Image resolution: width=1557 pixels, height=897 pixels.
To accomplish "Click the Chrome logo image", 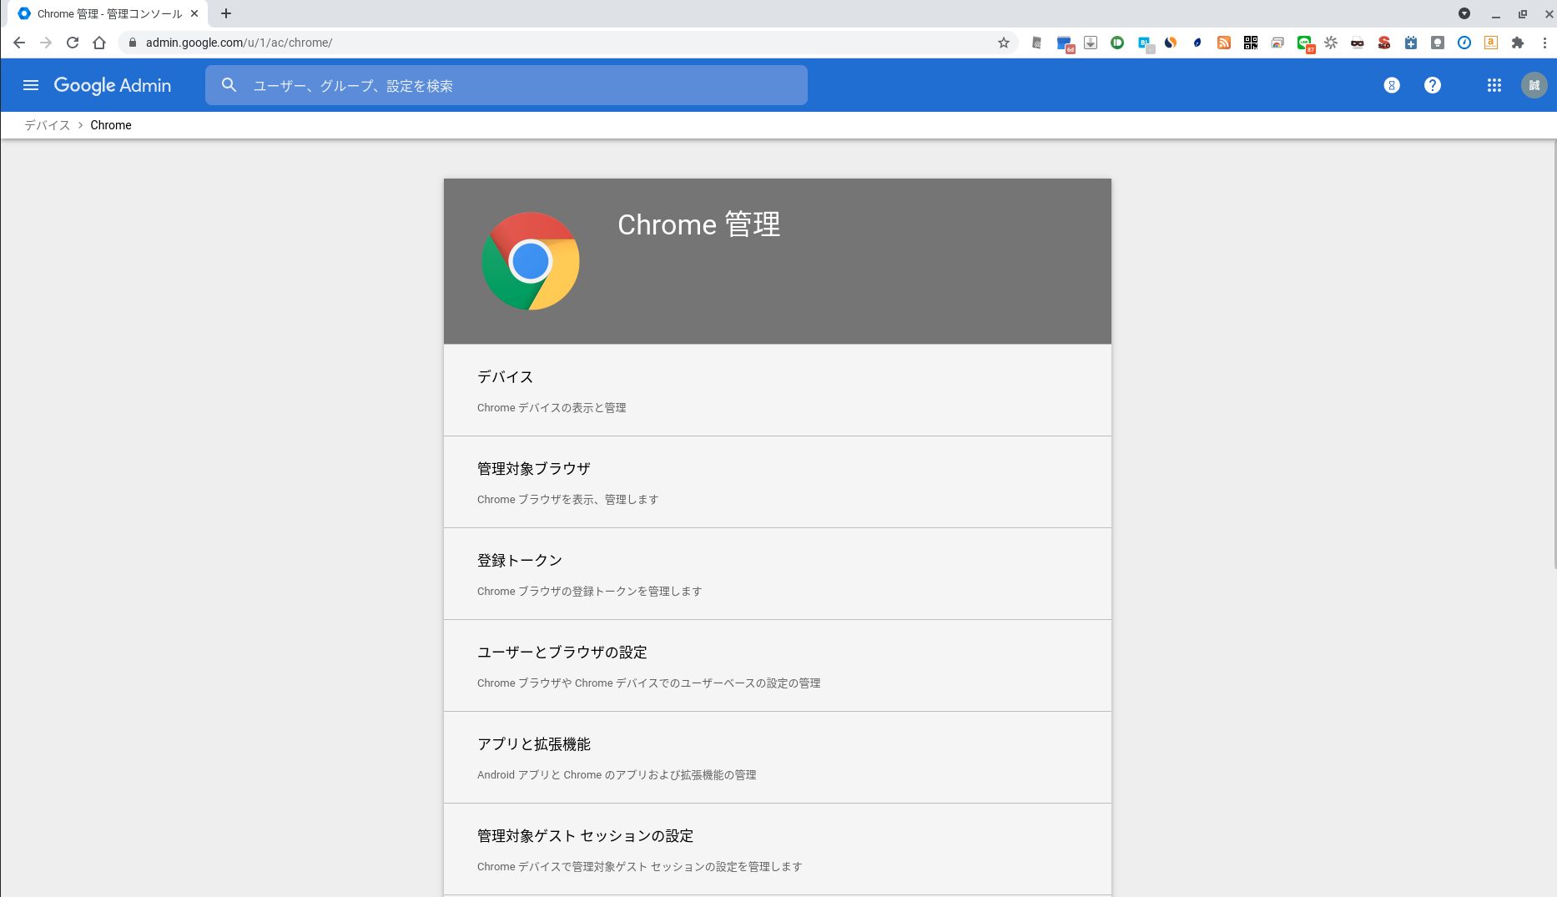I will tap(531, 261).
